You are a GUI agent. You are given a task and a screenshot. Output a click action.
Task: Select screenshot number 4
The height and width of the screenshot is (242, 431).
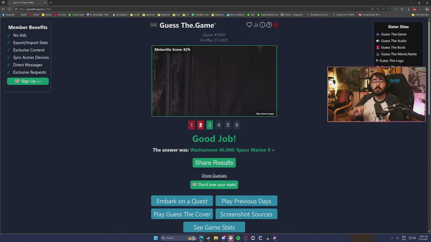[219, 125]
